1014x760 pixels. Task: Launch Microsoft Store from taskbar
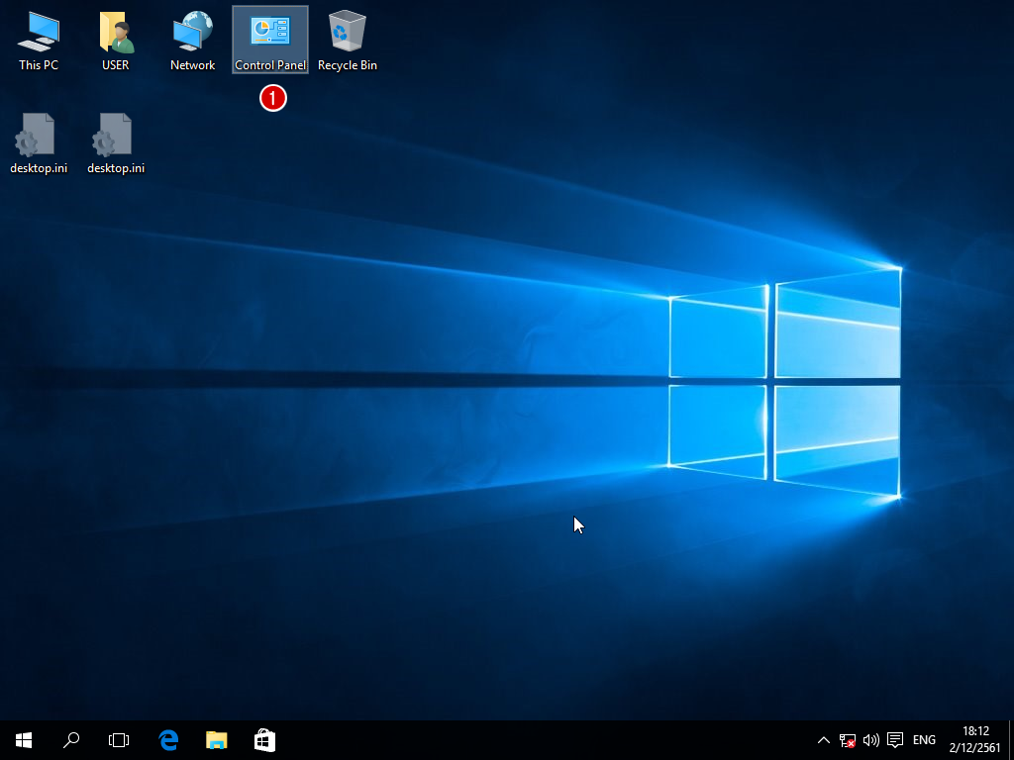point(264,740)
